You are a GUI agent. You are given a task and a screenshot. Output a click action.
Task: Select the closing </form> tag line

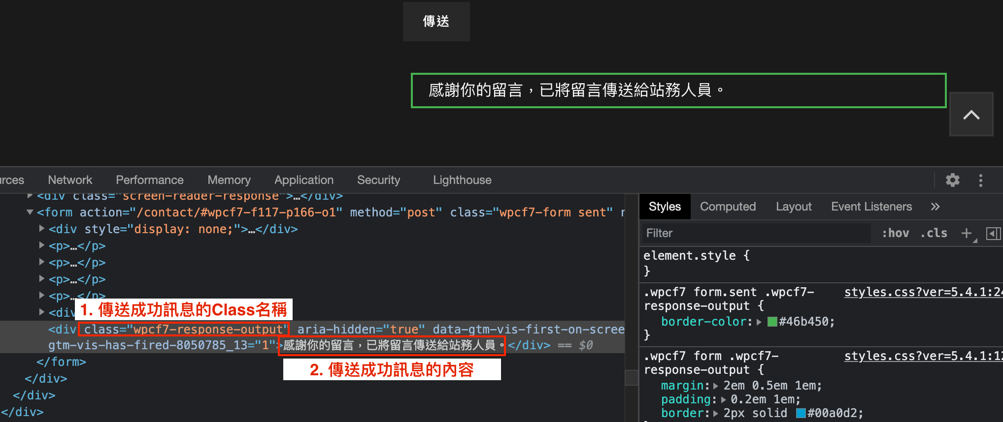click(x=61, y=362)
